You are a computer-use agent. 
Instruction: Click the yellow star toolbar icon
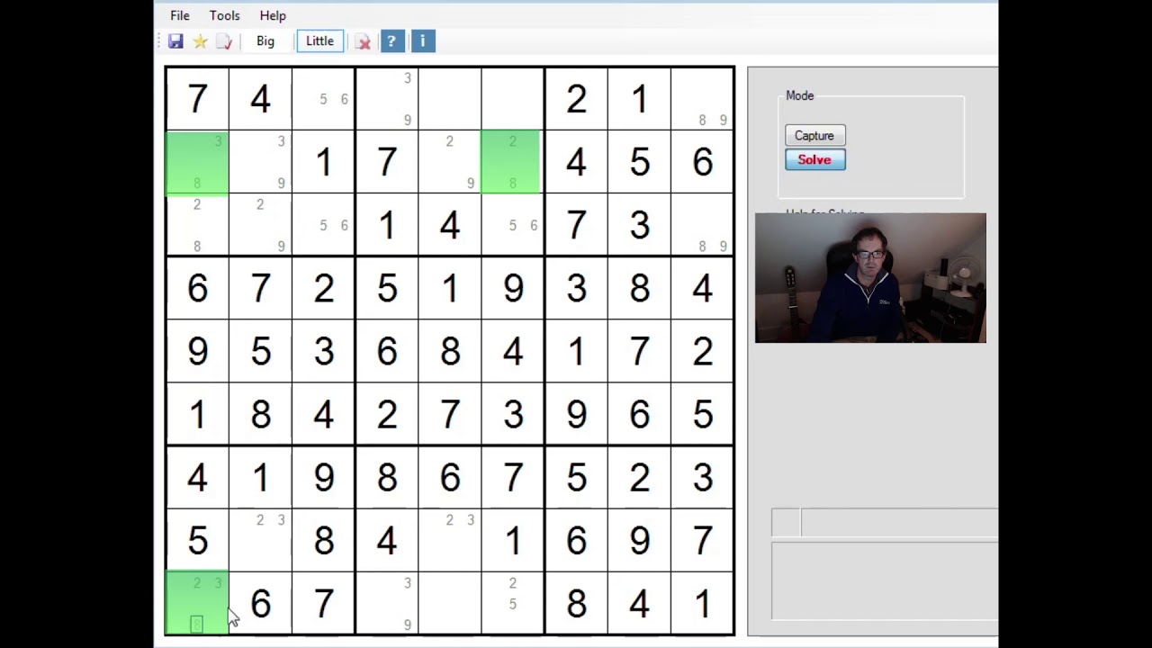click(200, 41)
